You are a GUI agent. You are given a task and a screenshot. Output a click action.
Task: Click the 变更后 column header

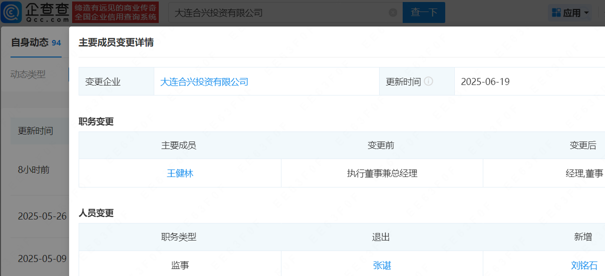(x=583, y=145)
